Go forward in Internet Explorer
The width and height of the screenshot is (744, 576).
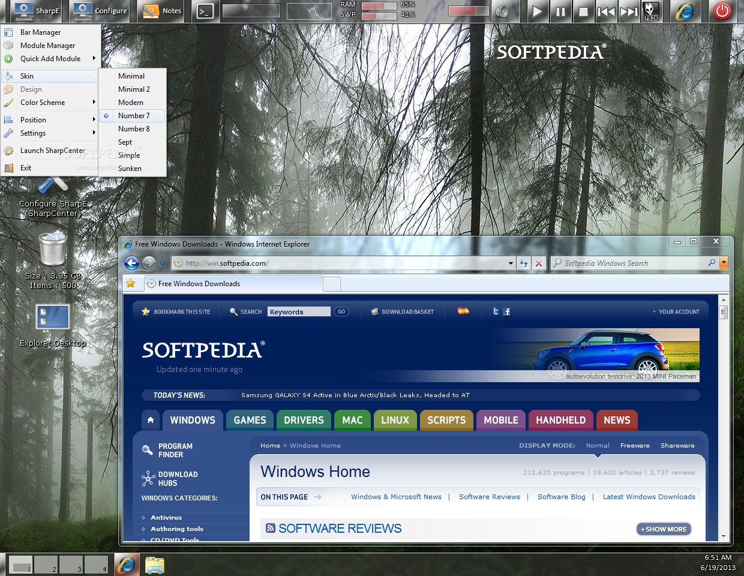point(149,263)
